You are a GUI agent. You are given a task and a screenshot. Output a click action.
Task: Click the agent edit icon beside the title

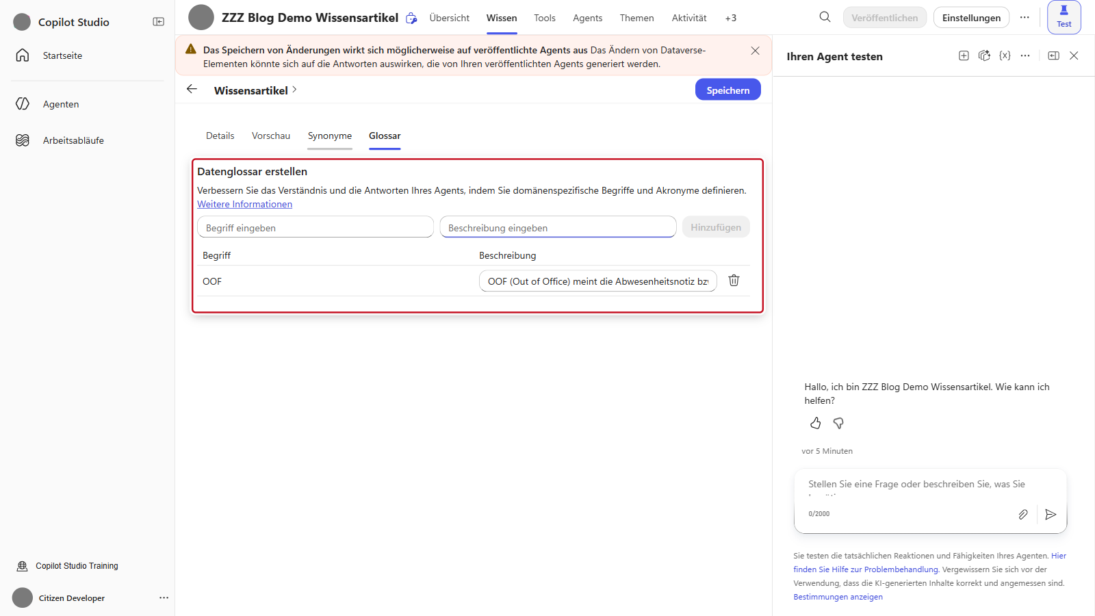411,18
